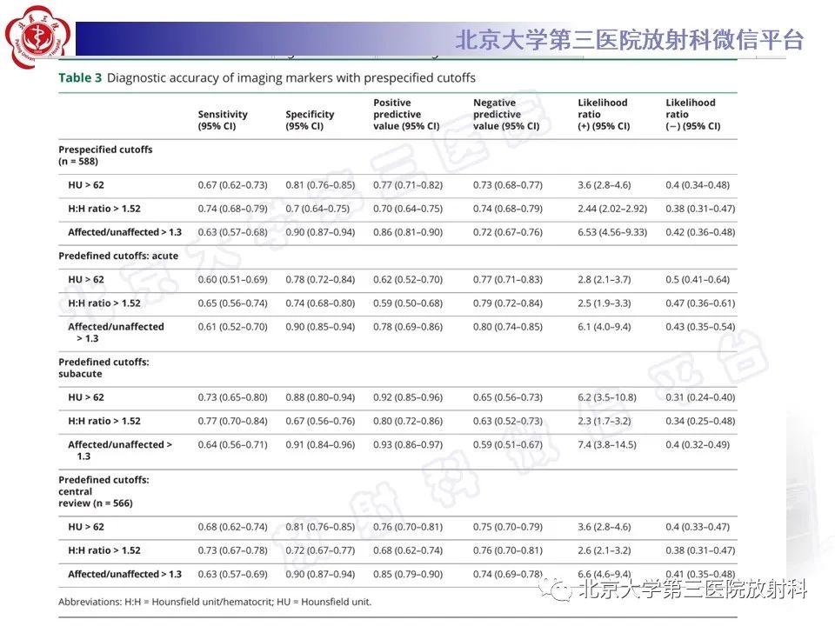Select the cell '0.4 (0.34–0.48)'
835x626 pixels.
pos(698,184)
